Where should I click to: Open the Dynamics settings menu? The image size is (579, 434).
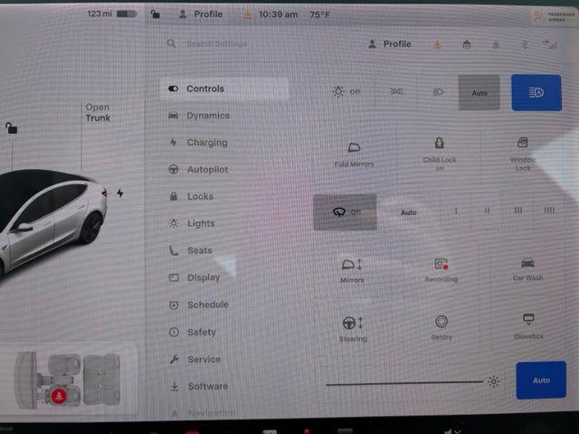click(199, 116)
